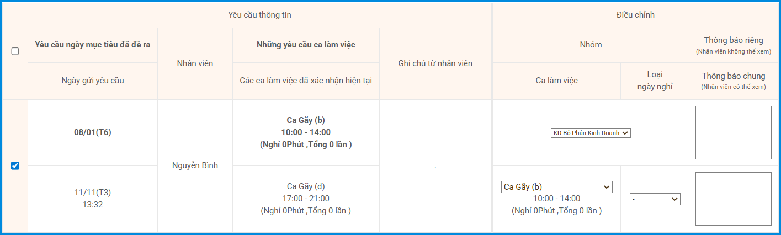781x235 pixels.
Task: Click the "Nhân viên" column header
Action: pos(195,63)
